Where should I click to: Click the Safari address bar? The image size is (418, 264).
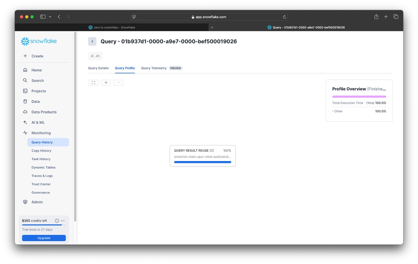209,17
